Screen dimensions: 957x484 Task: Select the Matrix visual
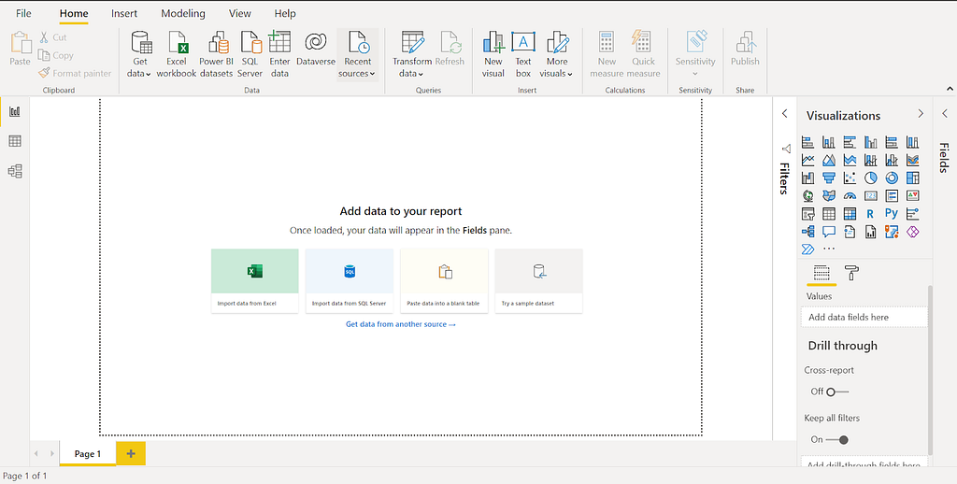[x=850, y=214]
